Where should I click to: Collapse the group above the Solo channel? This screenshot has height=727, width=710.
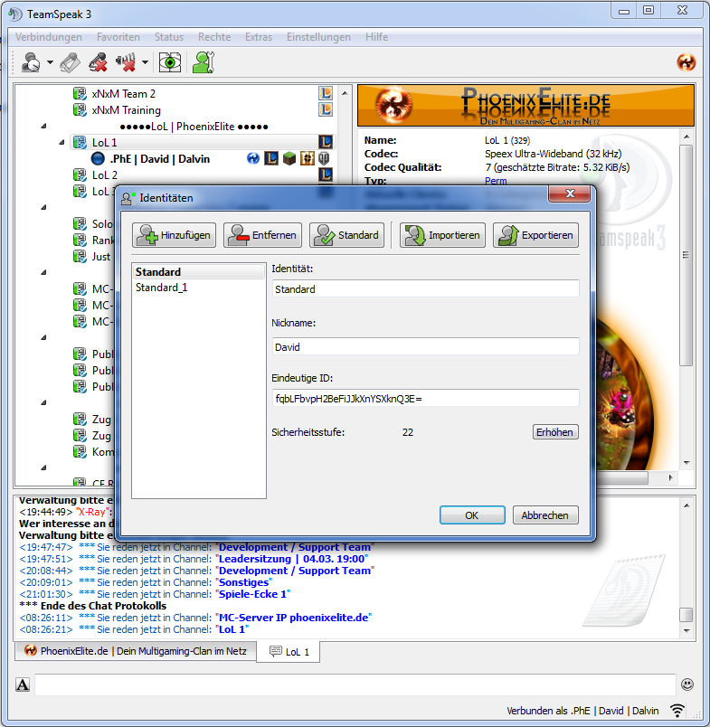[x=43, y=207]
